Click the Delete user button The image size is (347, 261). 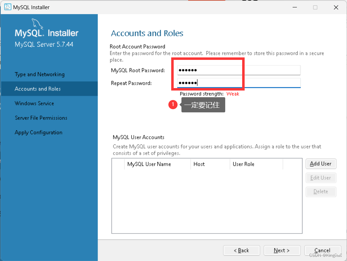321,192
